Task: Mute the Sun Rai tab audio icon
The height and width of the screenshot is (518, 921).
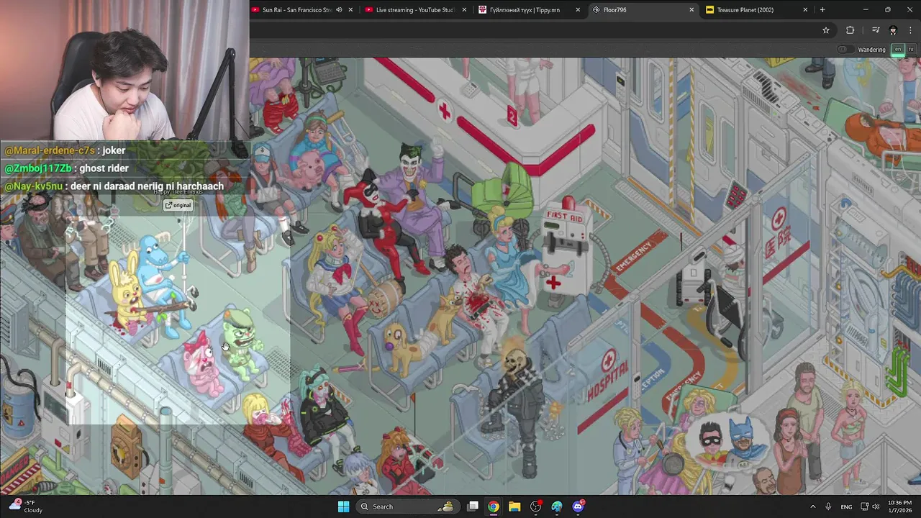Action: 339,10
